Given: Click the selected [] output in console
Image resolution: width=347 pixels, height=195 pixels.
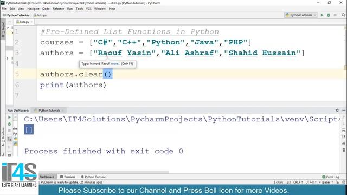Looking at the screenshot, I should tap(29, 129).
